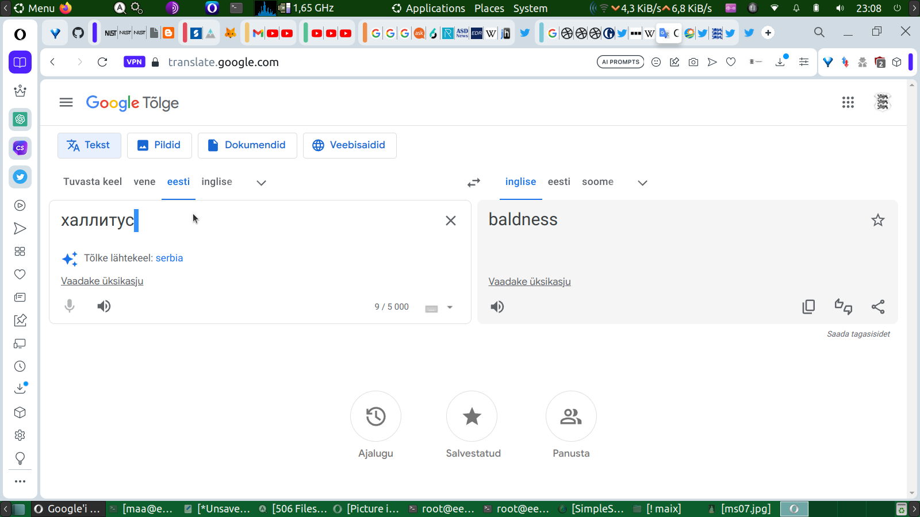Open sidebar Settings gear icon

[20, 435]
